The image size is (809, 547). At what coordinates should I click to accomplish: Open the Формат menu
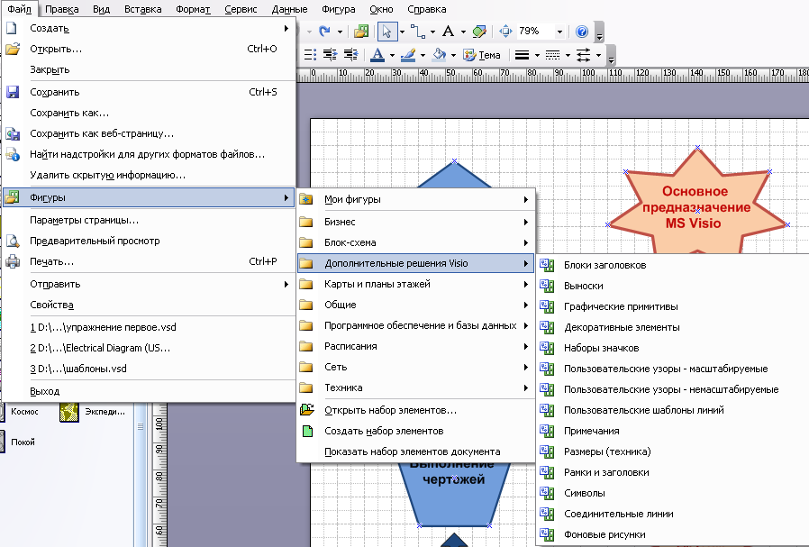(193, 9)
